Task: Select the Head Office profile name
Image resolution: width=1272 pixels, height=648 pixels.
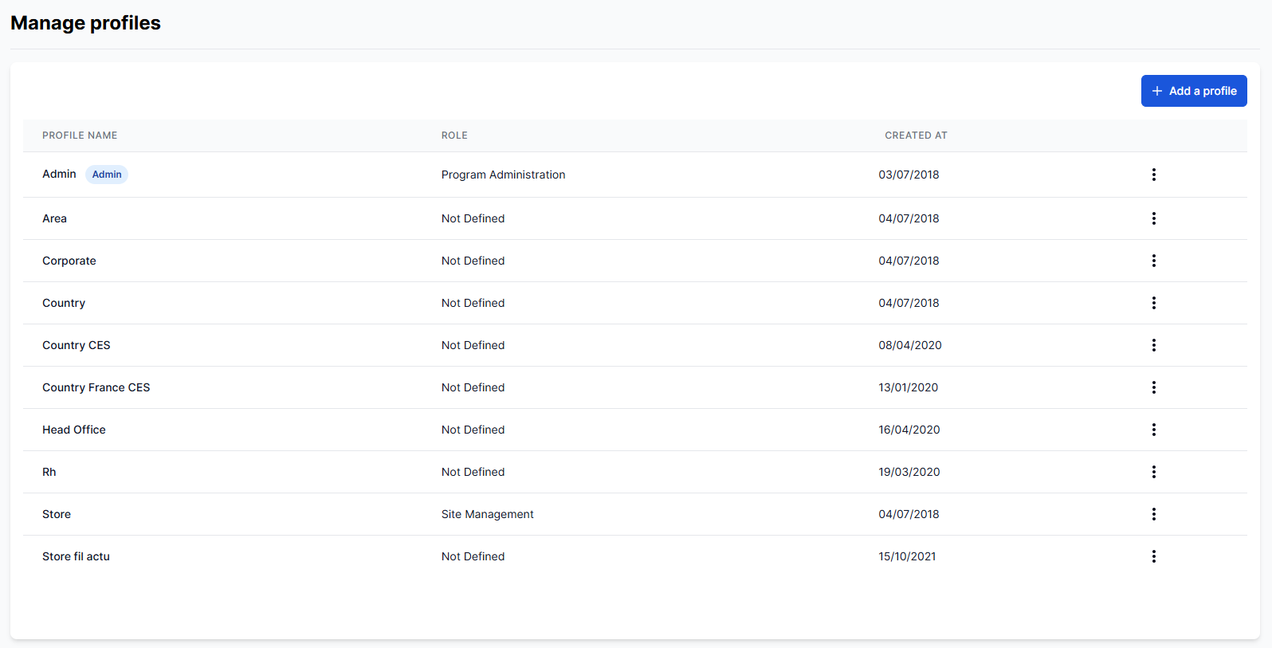Action: (x=74, y=430)
